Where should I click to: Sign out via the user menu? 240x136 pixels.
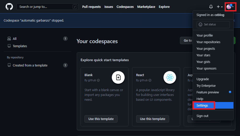[213, 116]
